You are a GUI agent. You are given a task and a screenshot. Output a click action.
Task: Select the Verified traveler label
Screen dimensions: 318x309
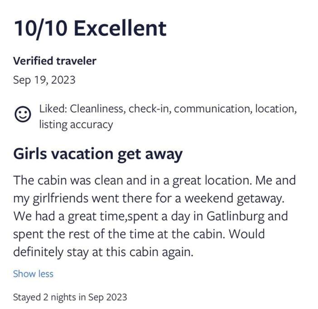pyautogui.click(x=55, y=61)
